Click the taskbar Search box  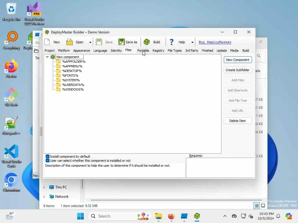[120, 216]
